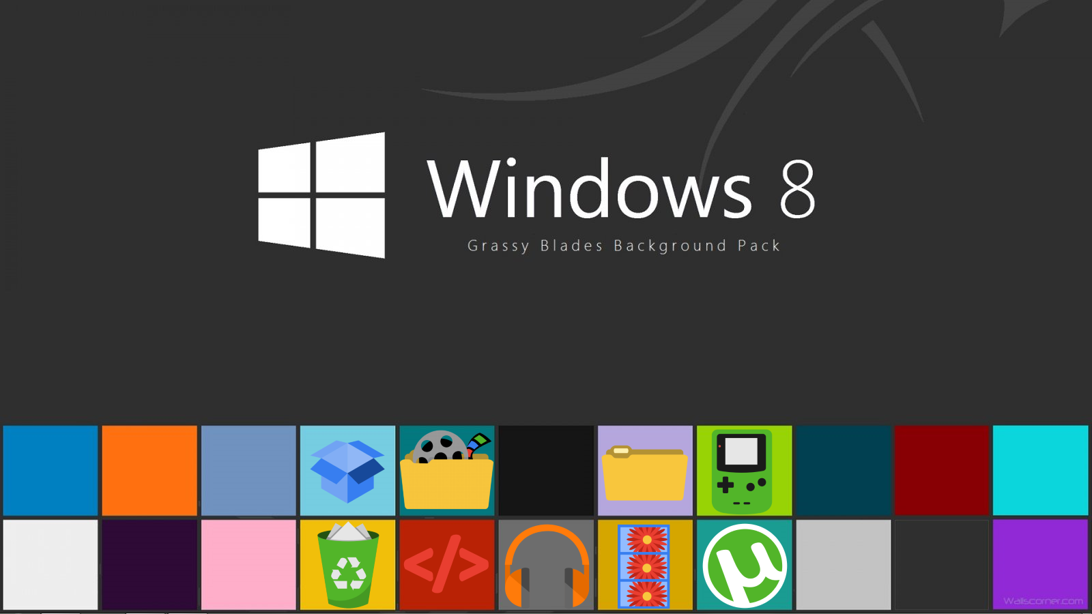Image resolution: width=1092 pixels, height=614 pixels.
Task: Open the red code brackets tile
Action: click(x=447, y=565)
